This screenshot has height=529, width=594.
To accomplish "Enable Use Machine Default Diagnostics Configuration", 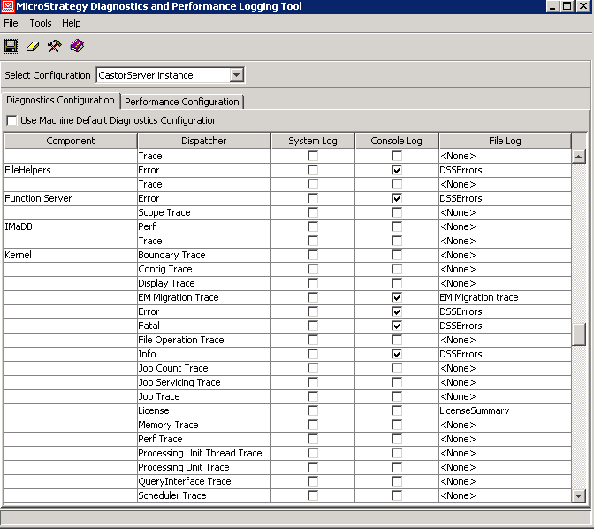I will coord(11,120).
